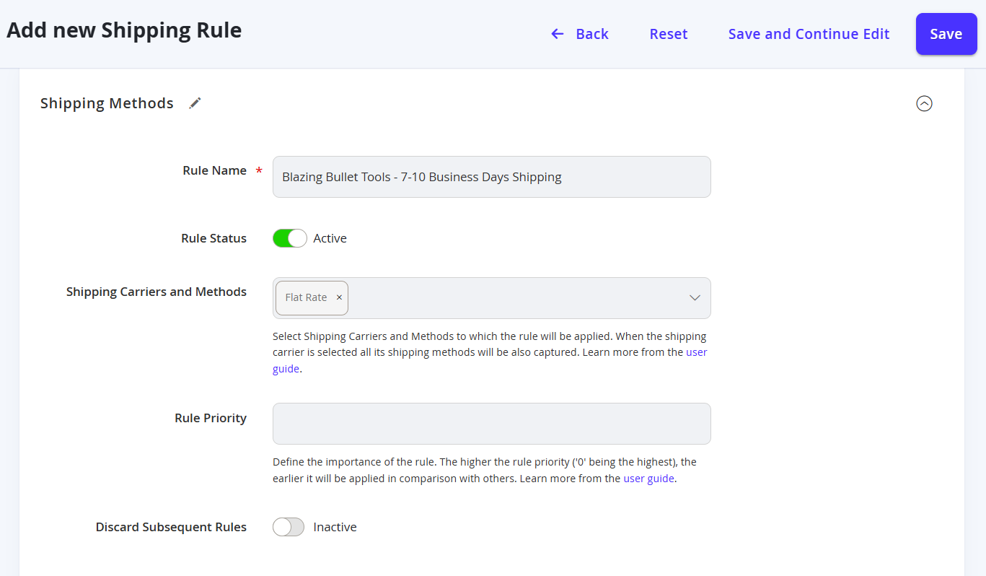Click the Rule Name label
Image resolution: width=986 pixels, height=576 pixels.
coord(214,170)
